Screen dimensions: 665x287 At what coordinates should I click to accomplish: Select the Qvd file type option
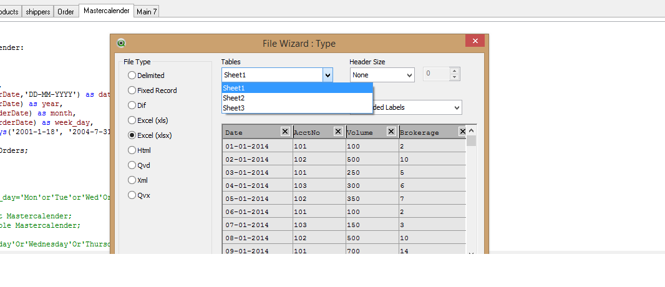pos(132,165)
